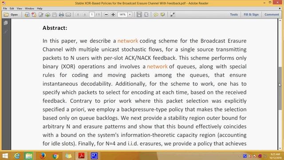
Task: Open the Windows Start button
Action: tap(5, 156)
